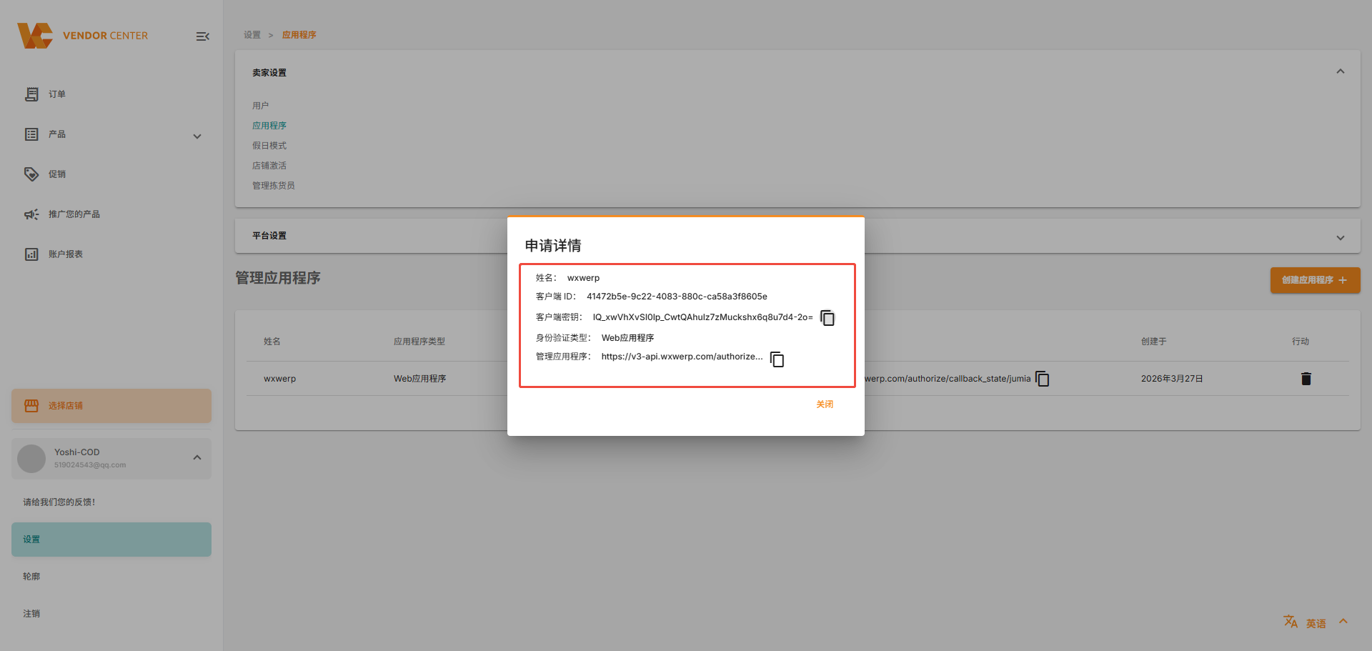The image size is (1372, 651).
Task: Expand the language selector chevron
Action: pos(1343,621)
